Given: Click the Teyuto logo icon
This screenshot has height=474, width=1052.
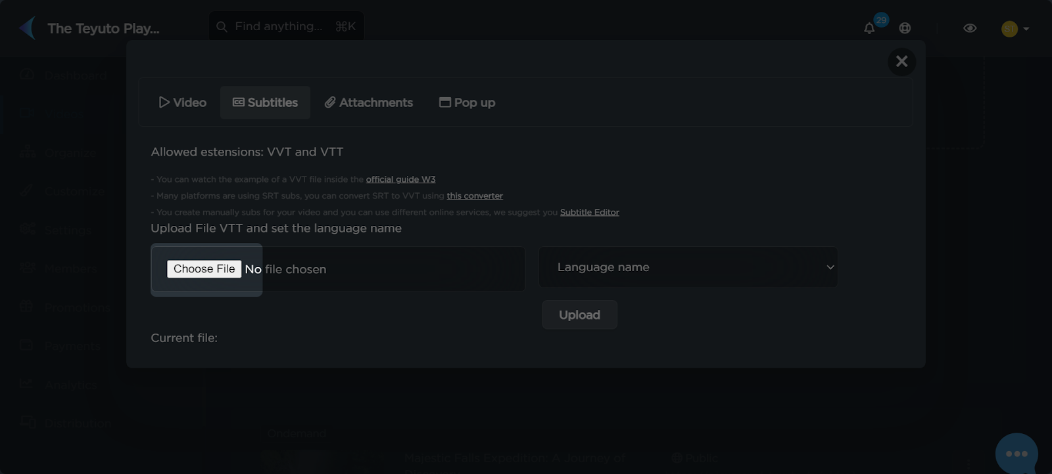Looking at the screenshot, I should (28, 28).
